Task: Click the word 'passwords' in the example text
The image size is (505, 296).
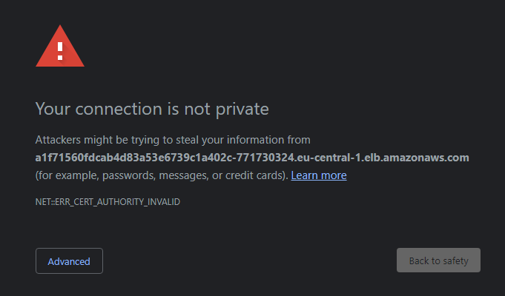Action: point(119,175)
